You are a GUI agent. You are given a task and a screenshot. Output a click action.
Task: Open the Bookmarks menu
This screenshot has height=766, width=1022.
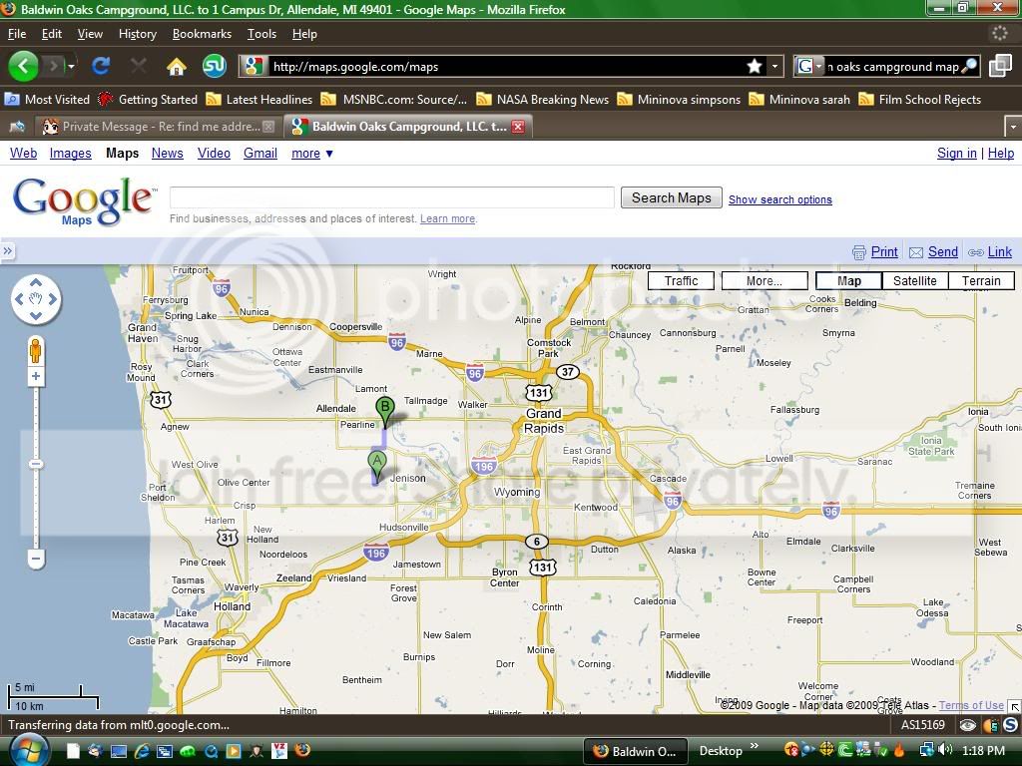point(202,34)
